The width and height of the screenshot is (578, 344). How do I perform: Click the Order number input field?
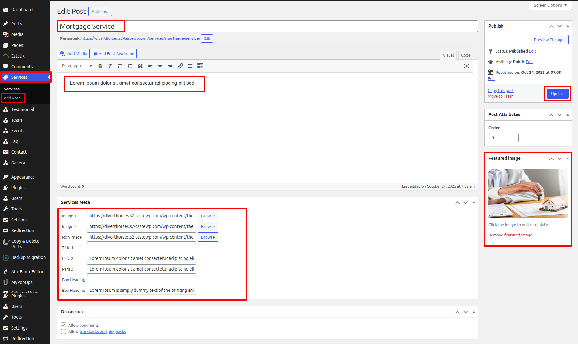pyautogui.click(x=503, y=138)
